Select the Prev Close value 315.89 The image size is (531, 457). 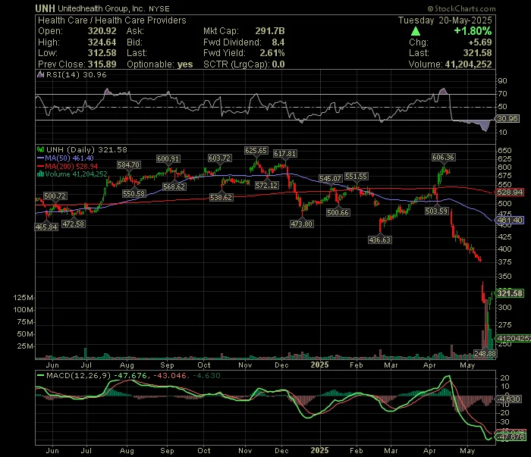(102, 64)
